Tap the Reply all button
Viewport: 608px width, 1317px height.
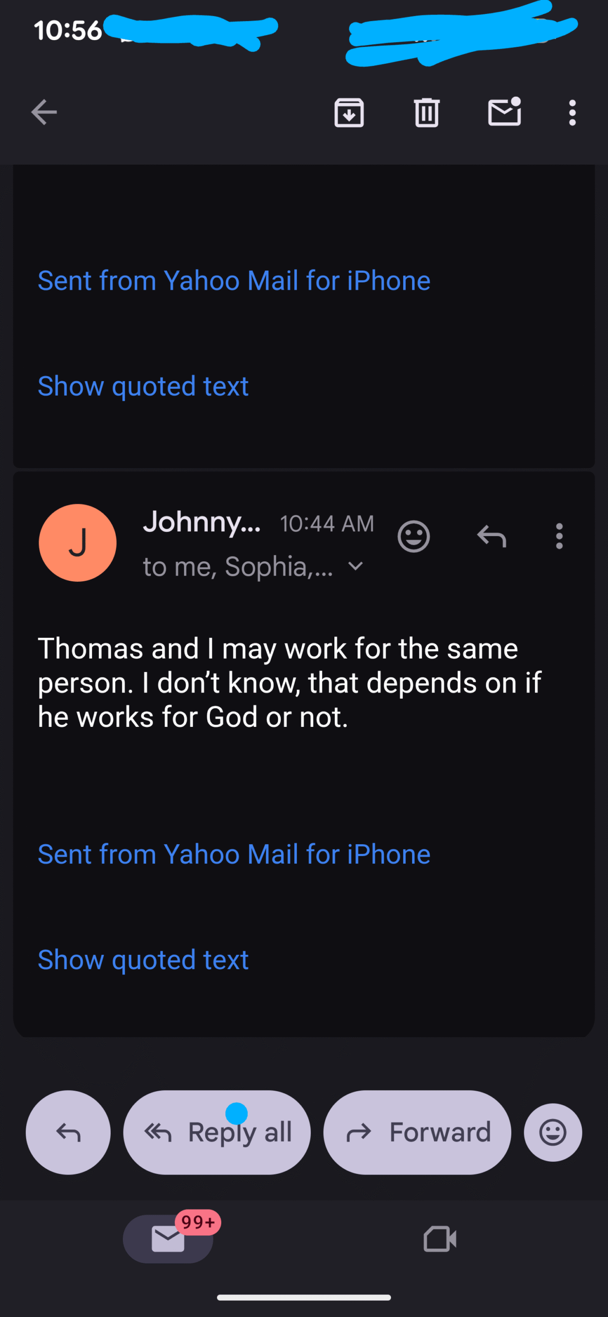coord(217,1132)
